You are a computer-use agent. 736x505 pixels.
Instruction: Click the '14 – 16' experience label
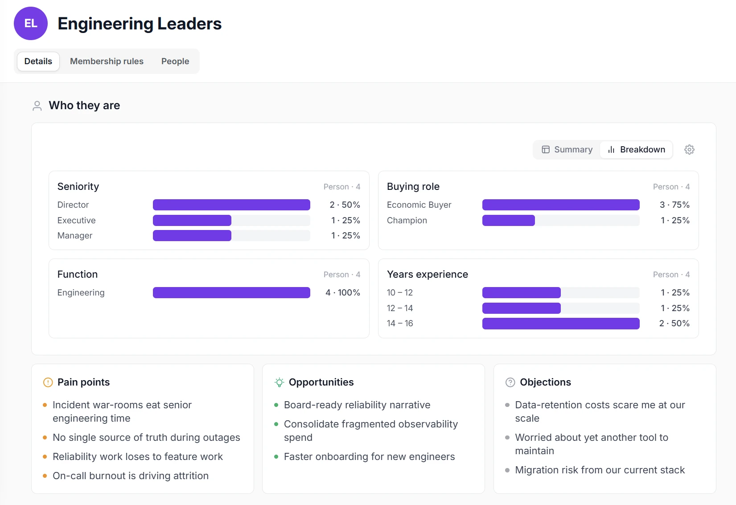[400, 324]
